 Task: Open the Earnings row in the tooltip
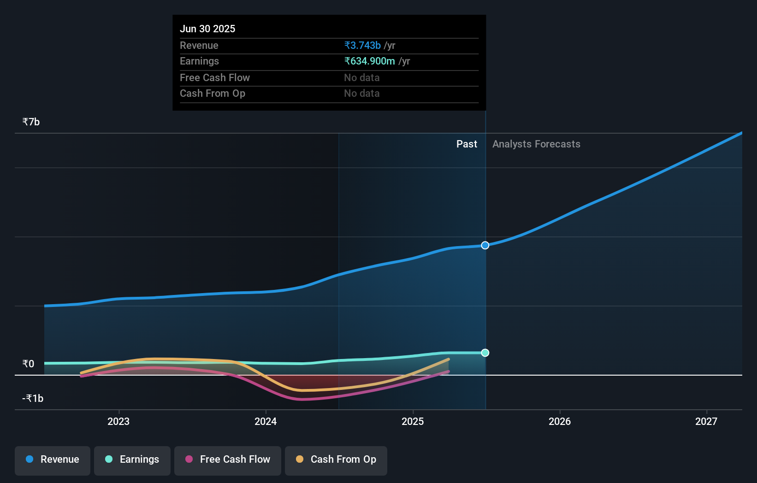(199, 61)
